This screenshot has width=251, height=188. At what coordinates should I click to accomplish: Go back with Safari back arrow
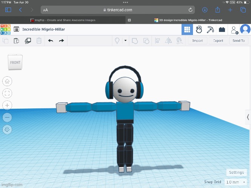(x=20, y=10)
